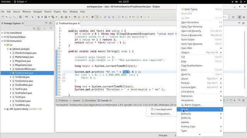The image size is (247, 138).
Task: Click the Writable status bar entry
Action: [x=163, y=135]
